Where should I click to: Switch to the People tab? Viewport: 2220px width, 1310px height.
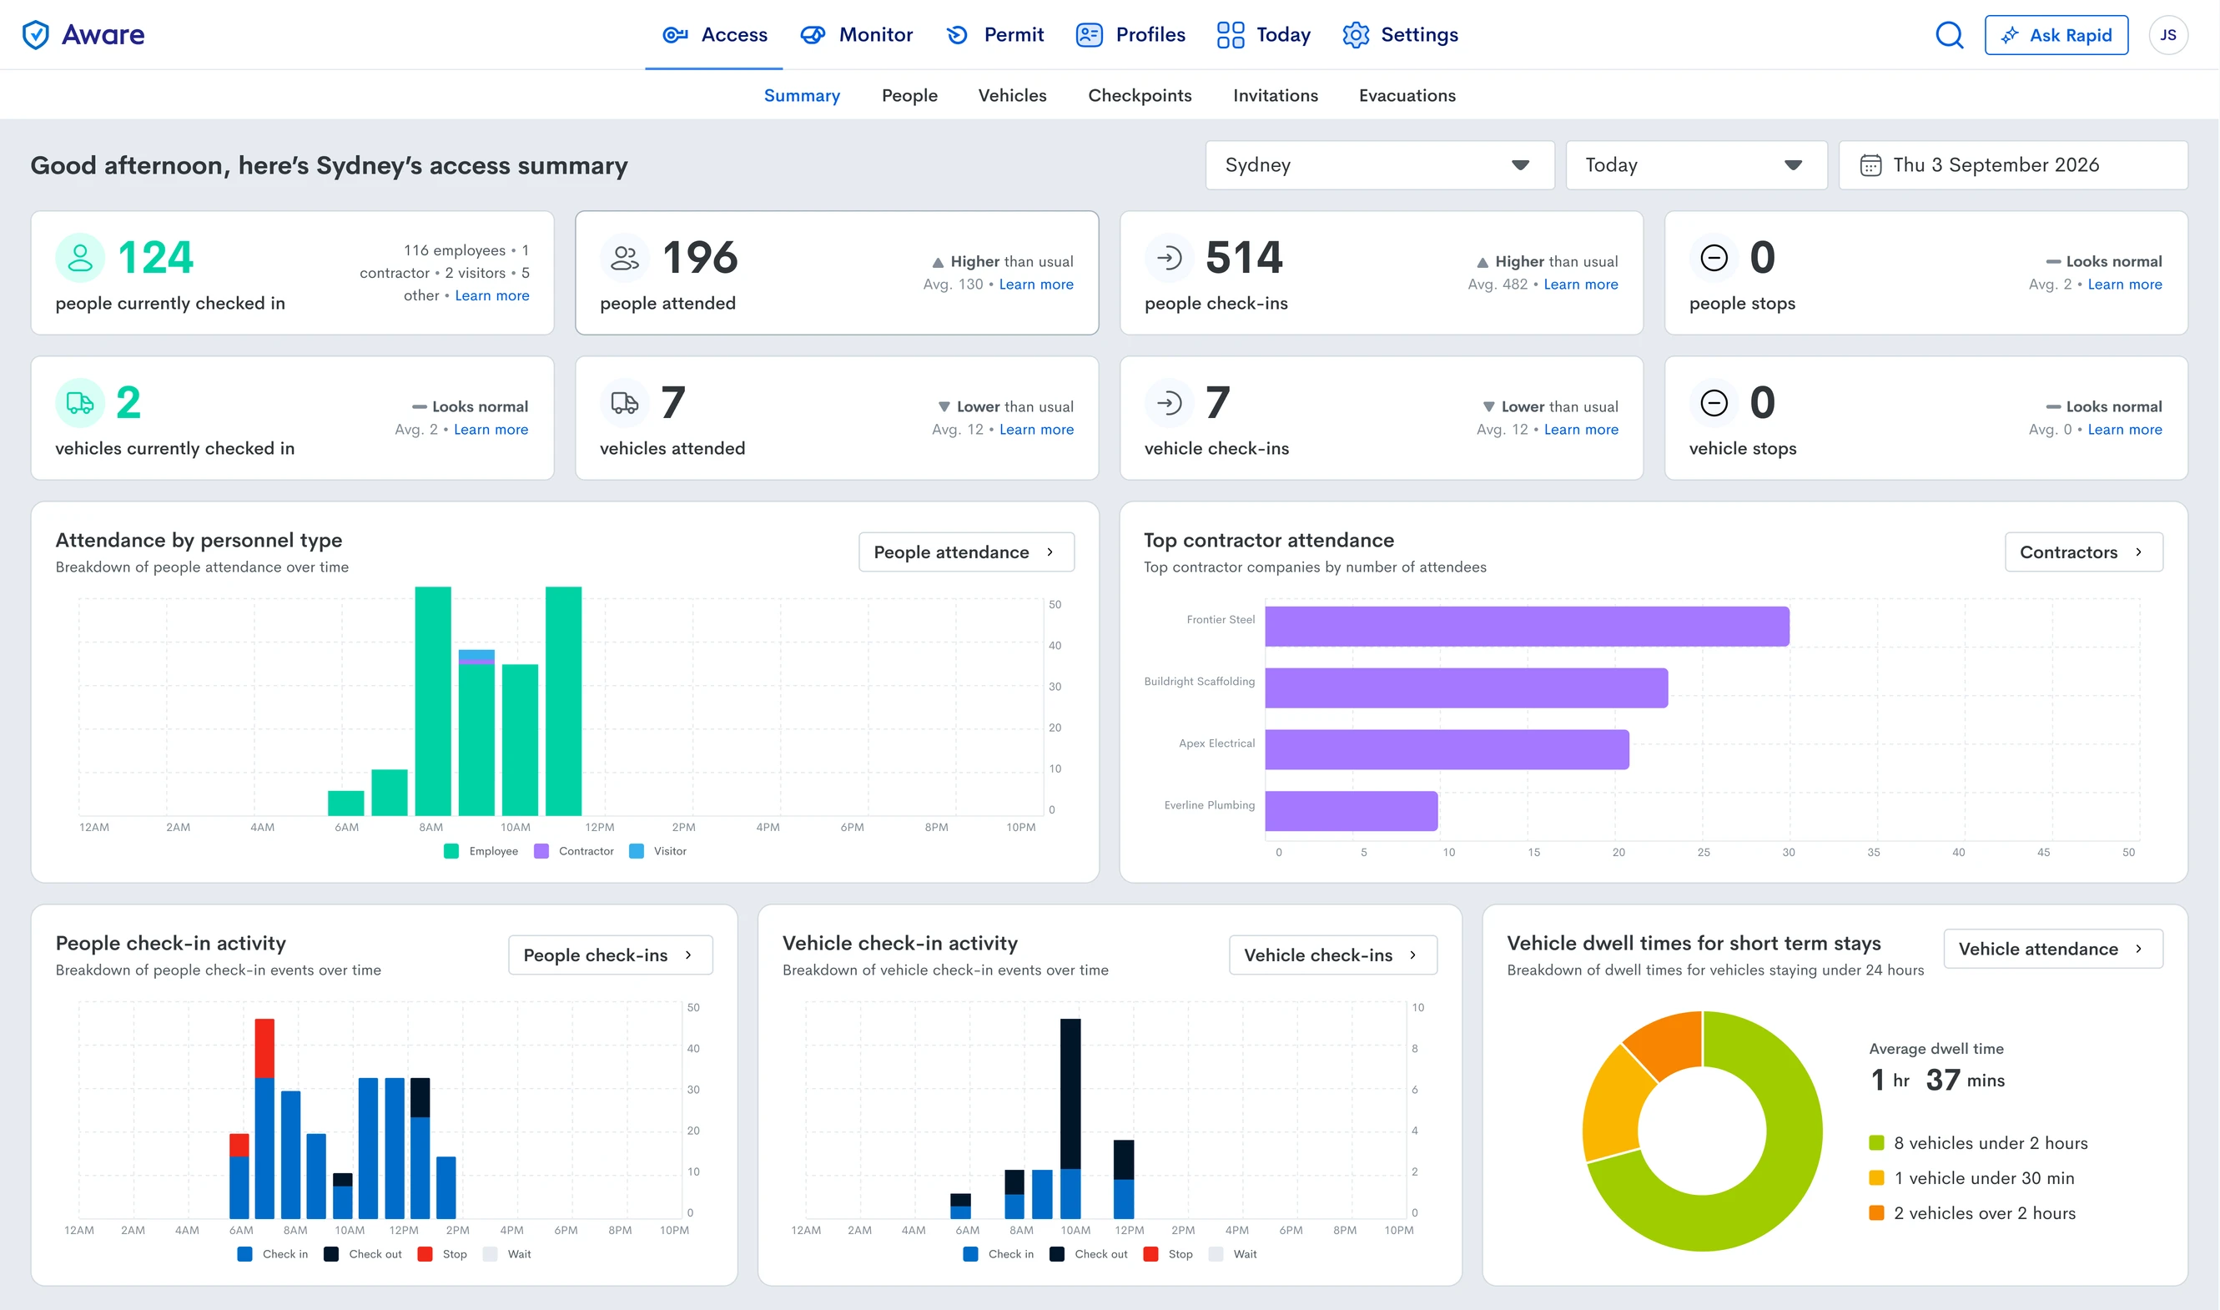(909, 95)
